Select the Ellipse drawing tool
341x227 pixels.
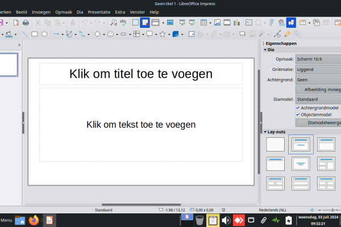[x=44, y=34]
